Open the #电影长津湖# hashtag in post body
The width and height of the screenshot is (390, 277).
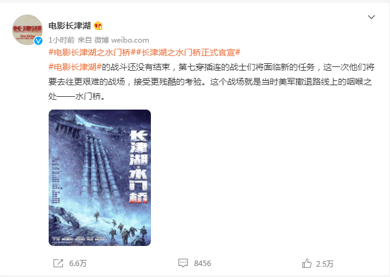pos(75,67)
